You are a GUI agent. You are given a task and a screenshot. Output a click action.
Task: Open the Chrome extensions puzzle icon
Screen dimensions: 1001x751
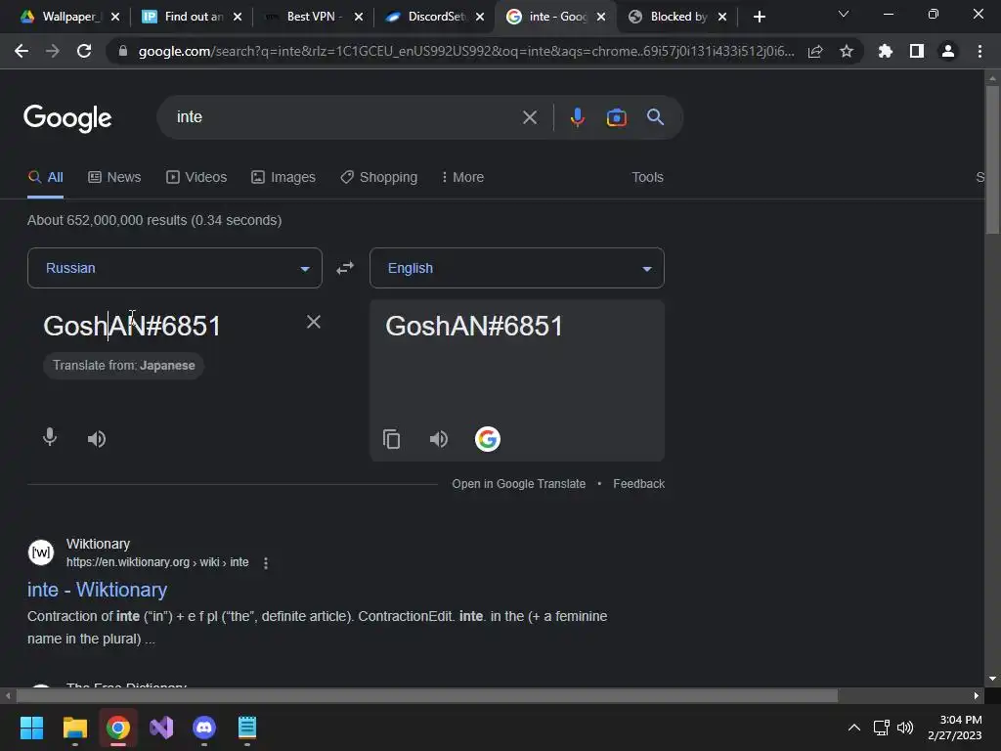point(886,51)
